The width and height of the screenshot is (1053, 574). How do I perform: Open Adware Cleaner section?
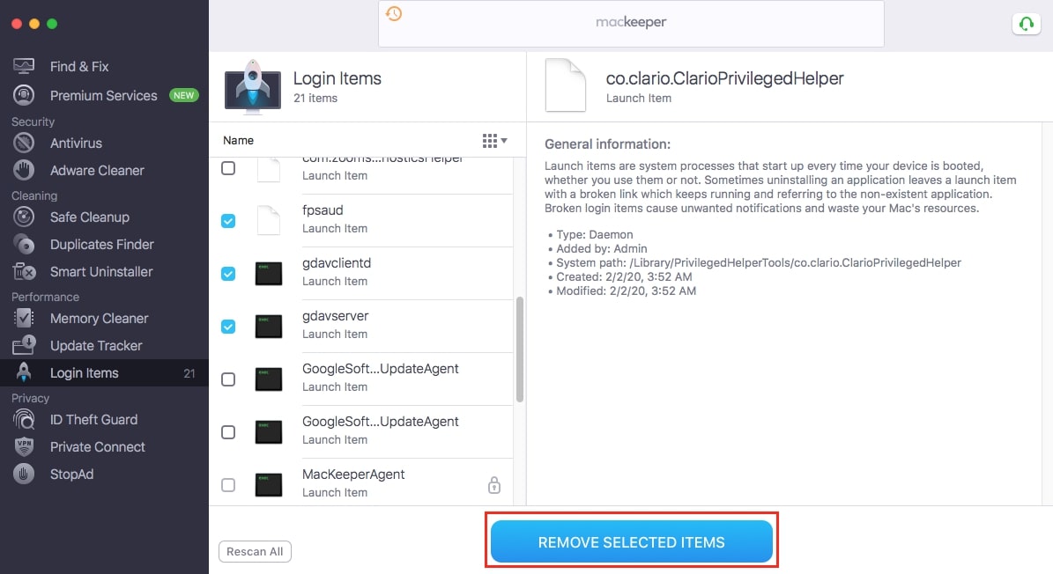tap(98, 170)
